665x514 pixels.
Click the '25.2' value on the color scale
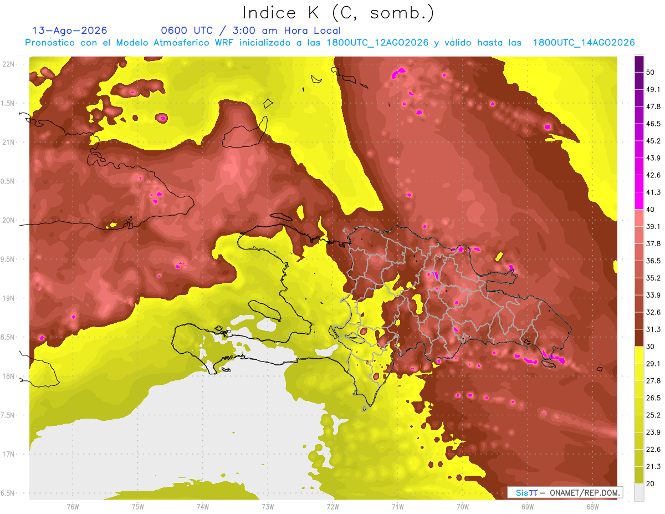[x=653, y=415]
